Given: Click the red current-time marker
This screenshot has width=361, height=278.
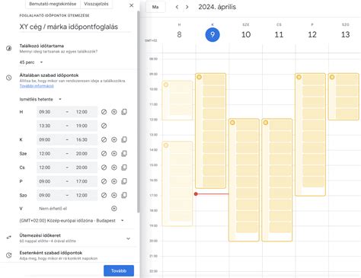Looking at the screenshot, I should coord(196,194).
